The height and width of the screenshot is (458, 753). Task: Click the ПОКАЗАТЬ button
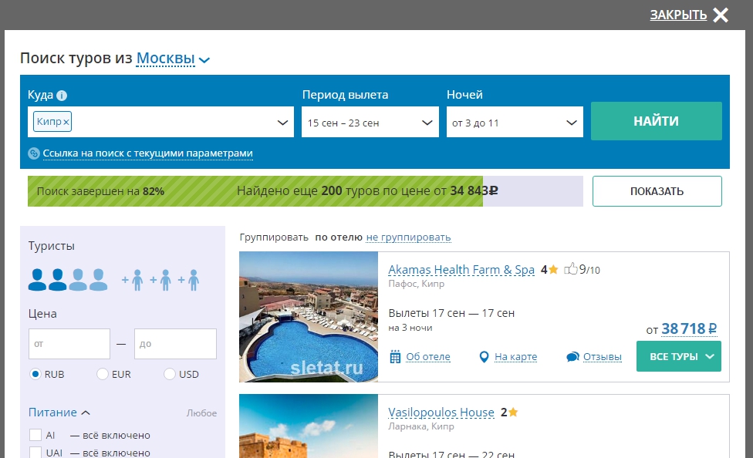657,191
